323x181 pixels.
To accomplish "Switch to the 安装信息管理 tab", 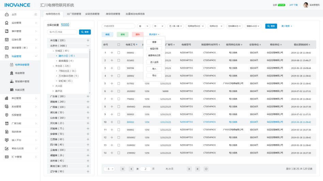I will point(92,14).
